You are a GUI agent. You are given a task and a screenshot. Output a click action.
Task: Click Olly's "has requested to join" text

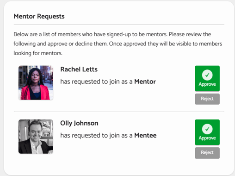pos(96,135)
